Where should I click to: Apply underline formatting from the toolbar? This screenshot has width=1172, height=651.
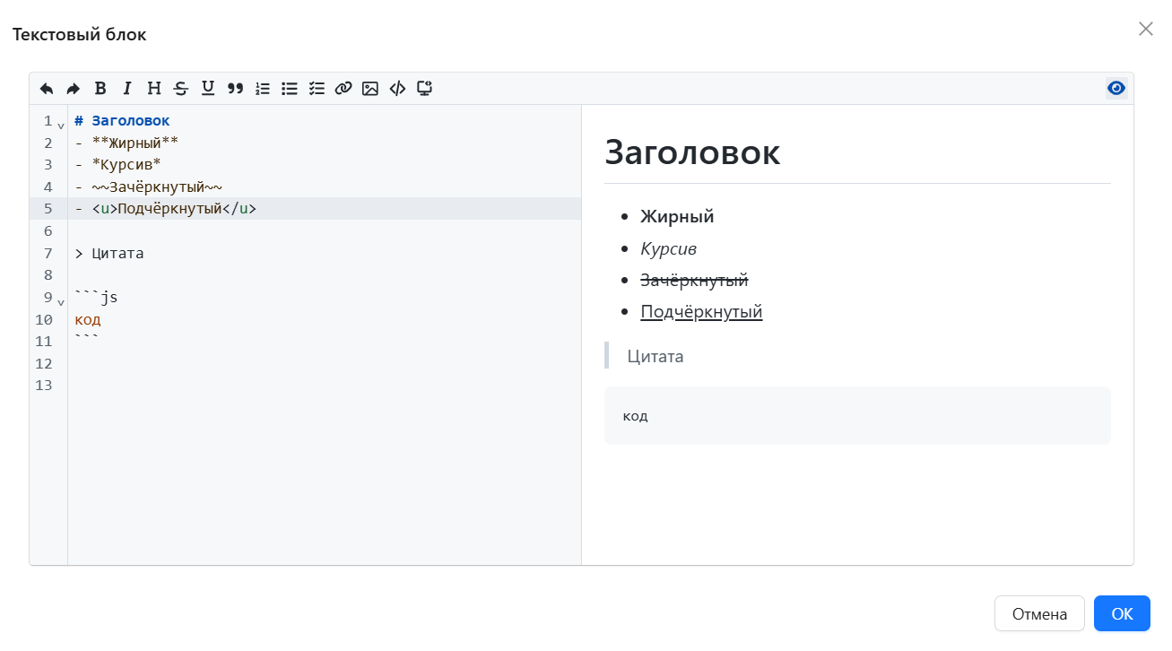pyautogui.click(x=208, y=88)
